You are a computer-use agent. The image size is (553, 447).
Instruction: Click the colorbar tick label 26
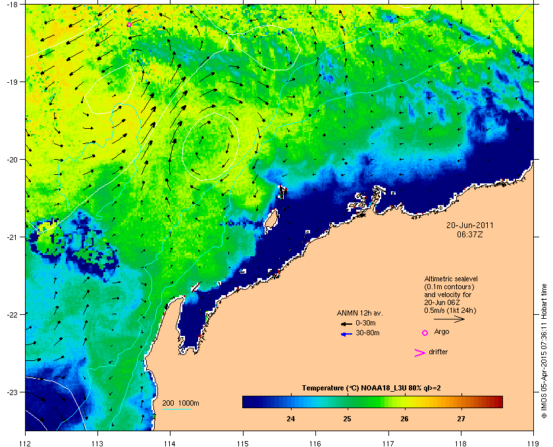click(x=404, y=419)
